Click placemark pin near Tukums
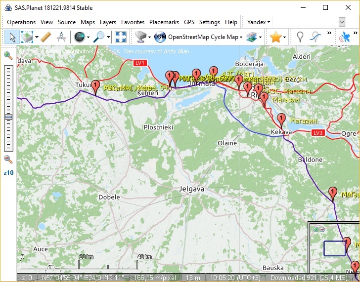The image size is (360, 282). point(95,87)
